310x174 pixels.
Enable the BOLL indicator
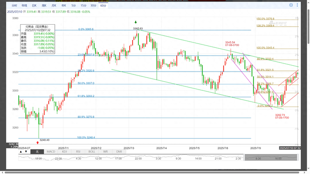click(x=92, y=152)
